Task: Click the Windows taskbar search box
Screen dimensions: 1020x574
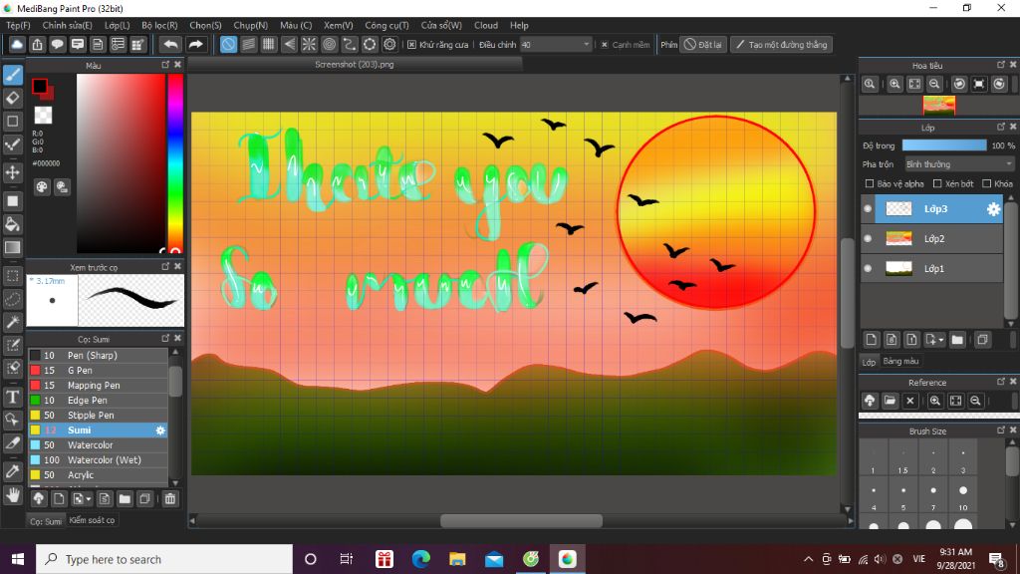Action: [164, 559]
